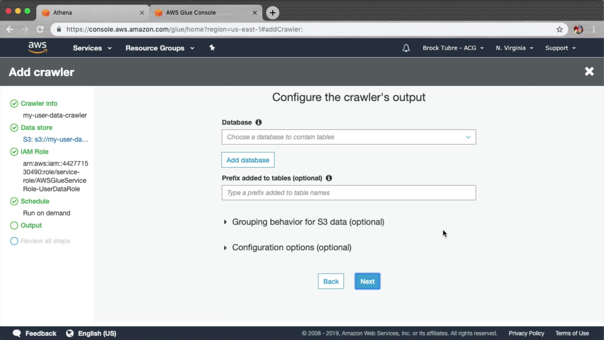This screenshot has height=340, width=604.
Task: Click the browser back arrow
Action: point(10,29)
